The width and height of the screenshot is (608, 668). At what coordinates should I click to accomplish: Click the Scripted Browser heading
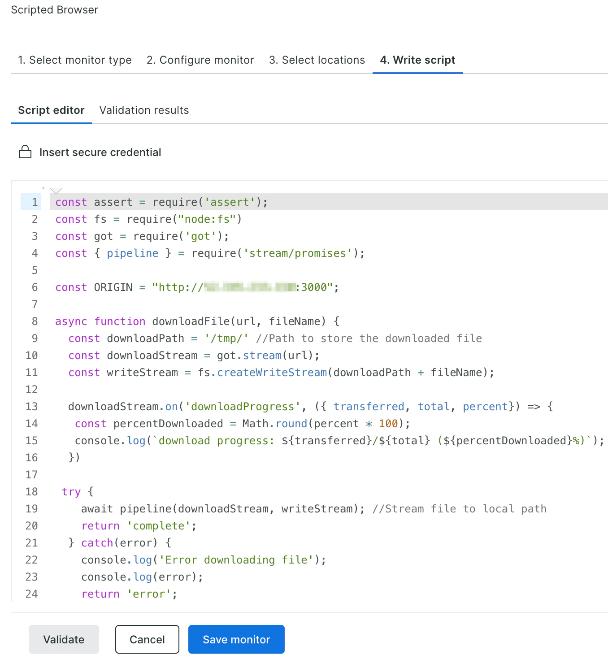click(54, 10)
